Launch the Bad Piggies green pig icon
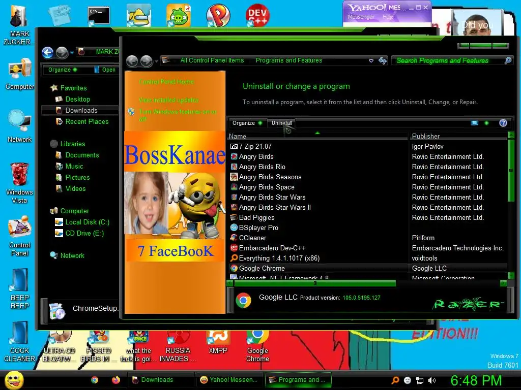Image resolution: width=521 pixels, height=390 pixels. (x=179, y=15)
